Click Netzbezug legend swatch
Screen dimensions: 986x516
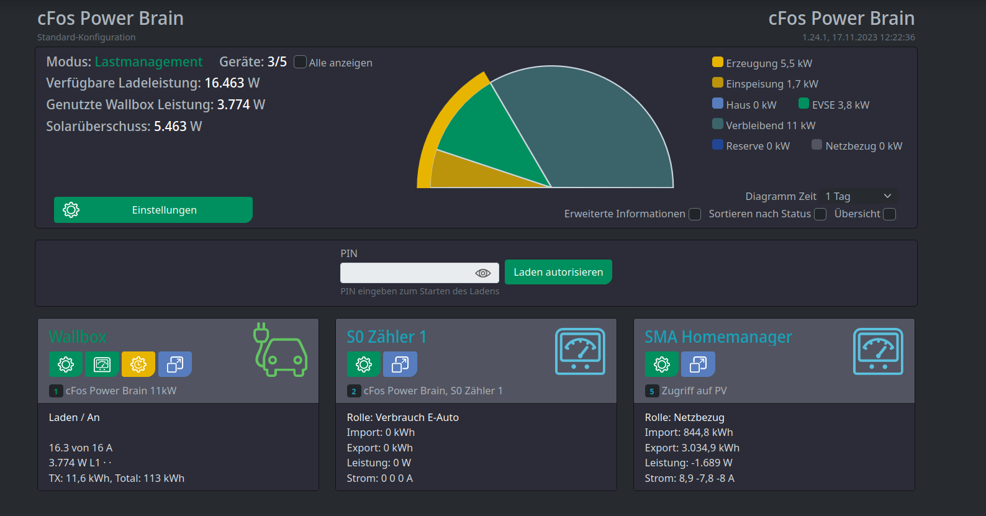point(817,145)
